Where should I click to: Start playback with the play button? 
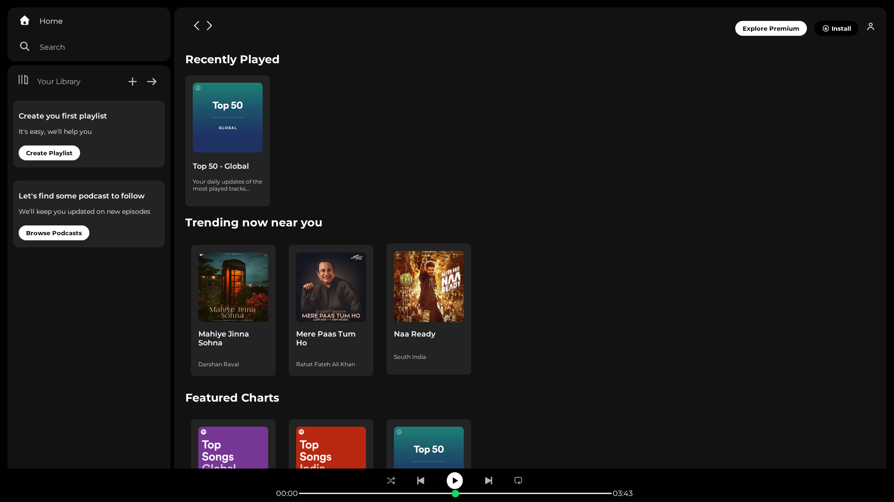455,481
